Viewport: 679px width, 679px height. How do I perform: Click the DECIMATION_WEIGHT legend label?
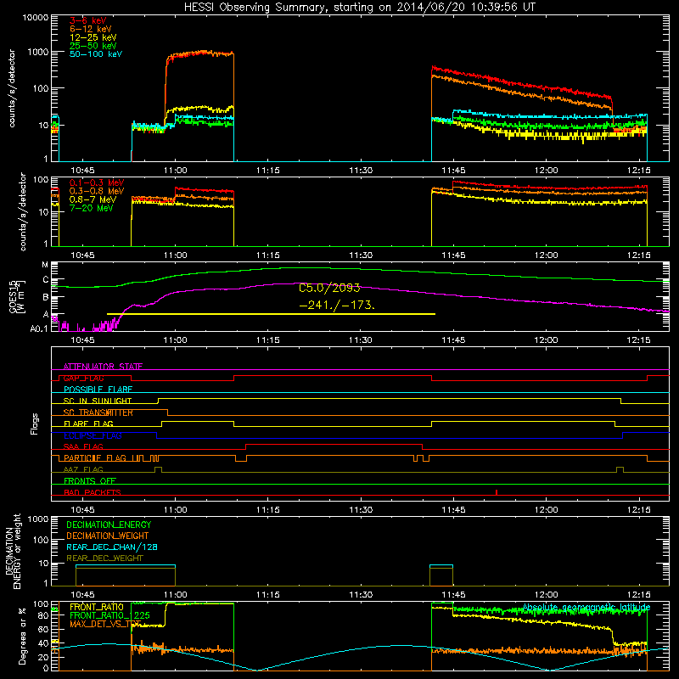pyautogui.click(x=108, y=536)
